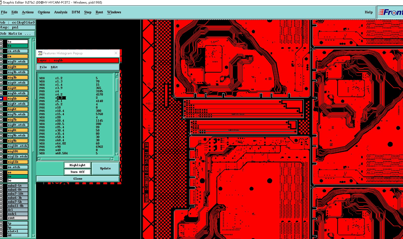This screenshot has height=239, width=403.
Task: Select the r1.2 NEG histogram row
Action: click(76, 78)
